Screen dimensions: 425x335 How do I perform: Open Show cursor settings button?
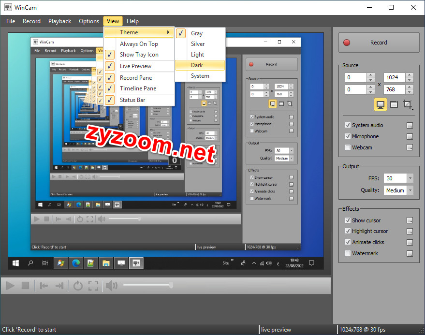[x=410, y=220]
